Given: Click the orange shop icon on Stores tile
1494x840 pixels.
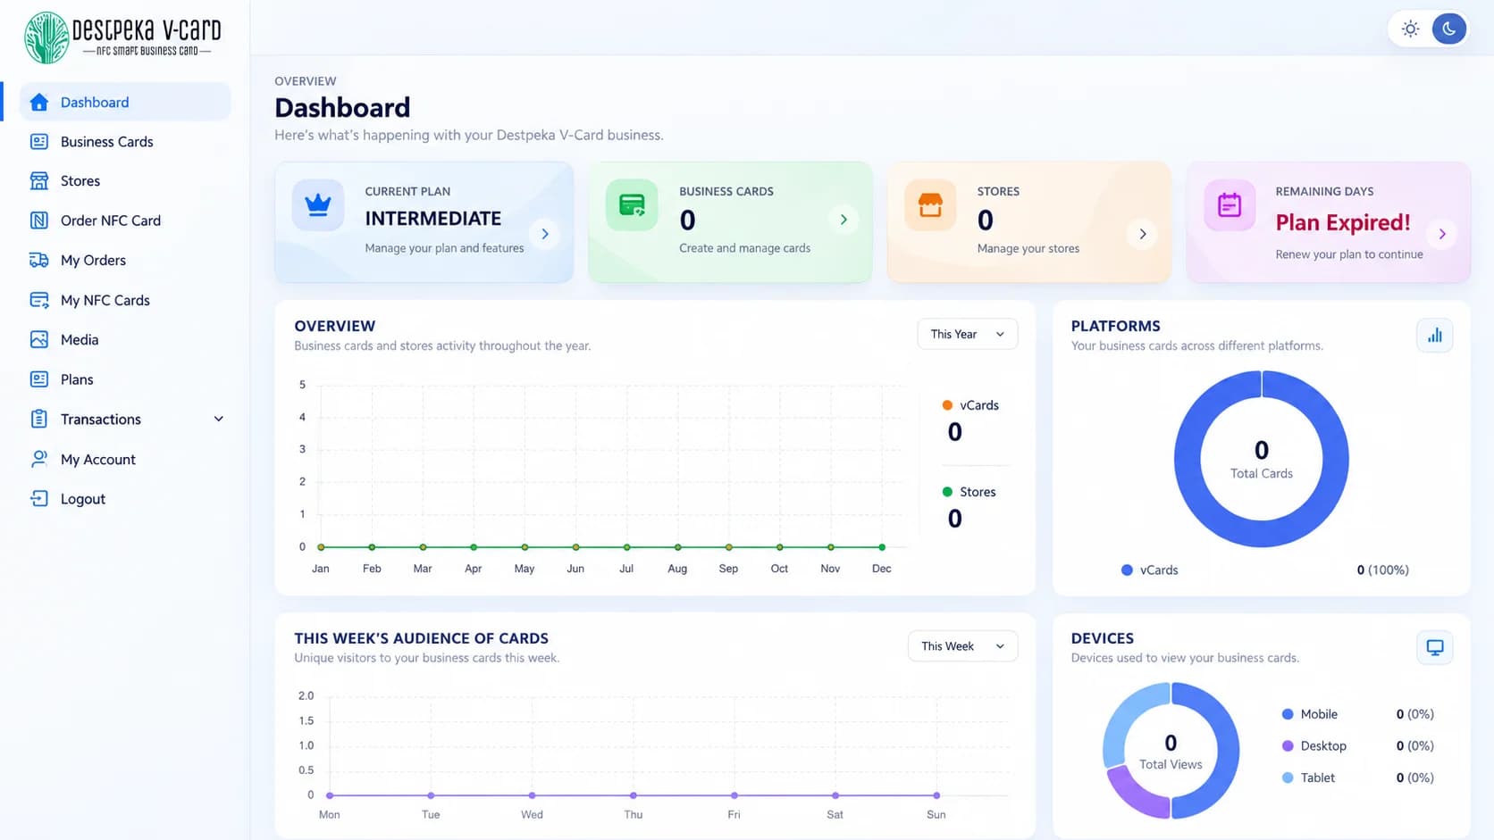Looking at the screenshot, I should point(930,205).
